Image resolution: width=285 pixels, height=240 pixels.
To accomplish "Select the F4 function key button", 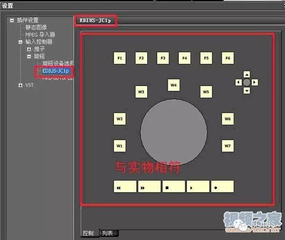I will pos(184,58).
